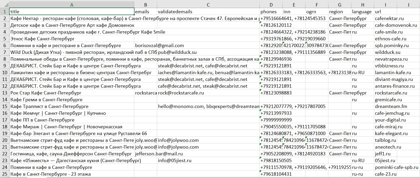Screen dimensions: 420x178
Task: Select cell with pominki-cafe-spb.ru
Action: pos(385,167)
